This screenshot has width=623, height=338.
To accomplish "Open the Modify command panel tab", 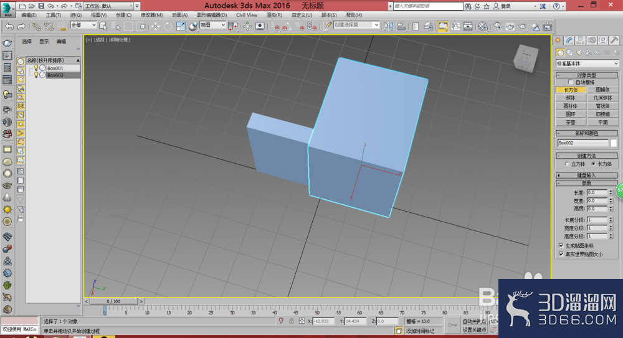I will (569, 40).
